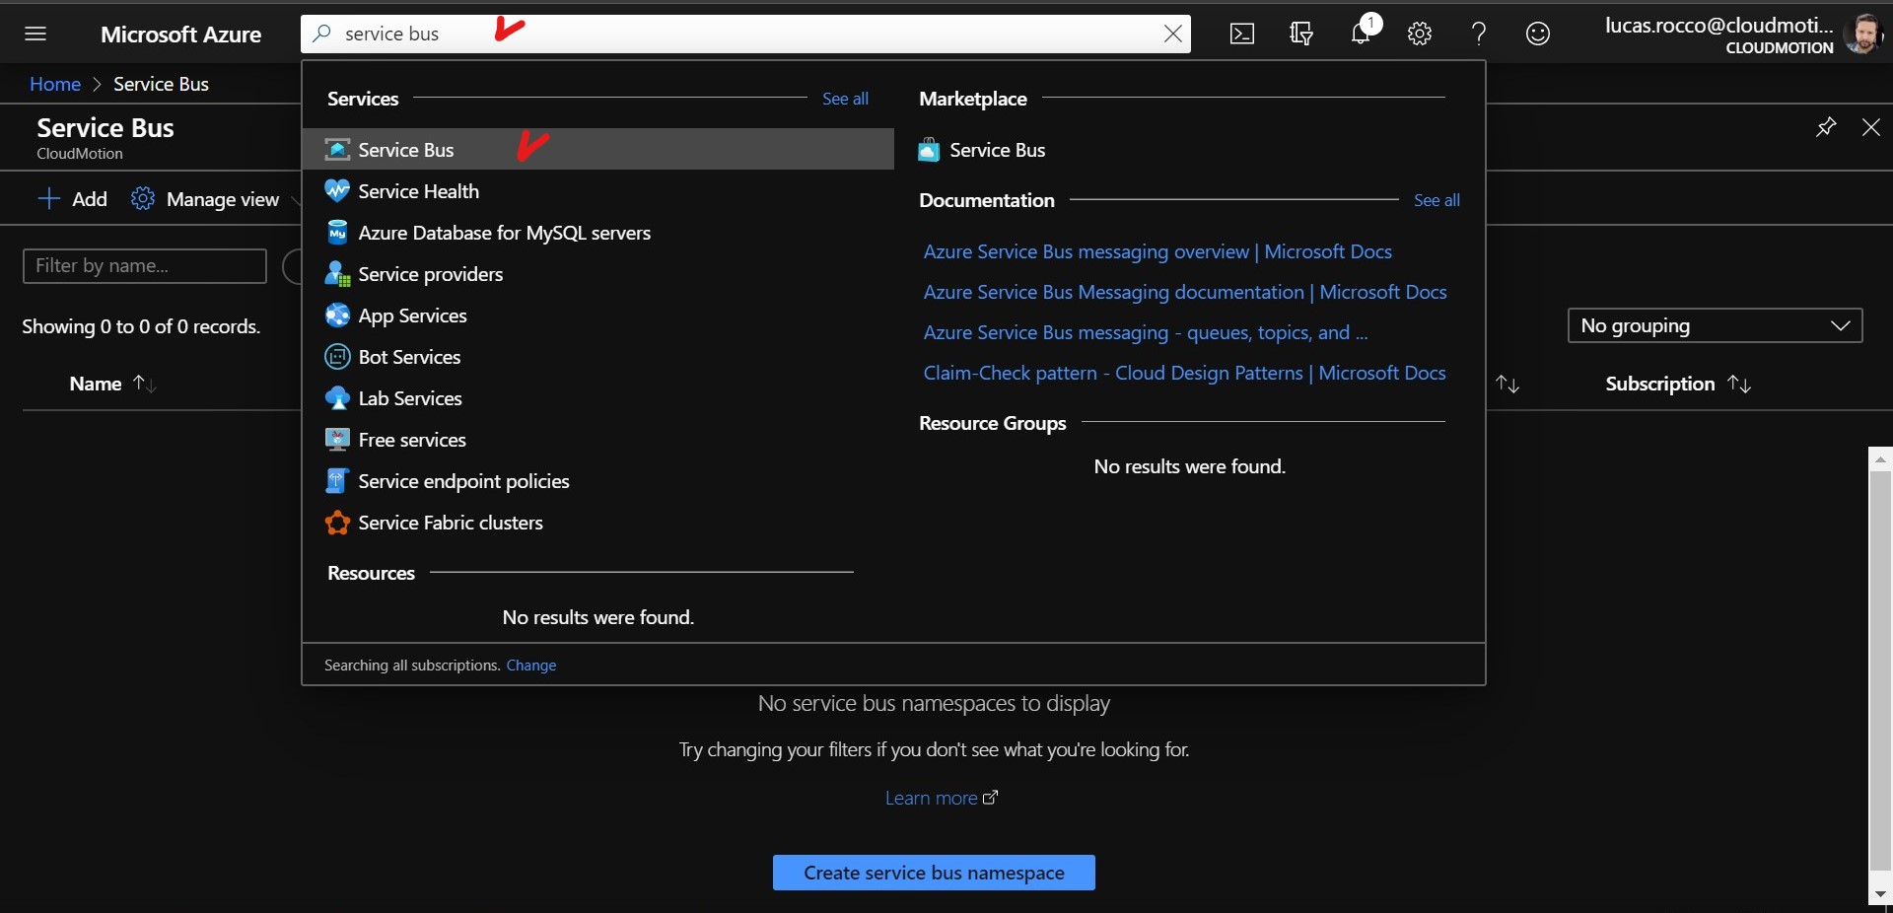
Task: Open the help question mark
Action: pos(1479,34)
